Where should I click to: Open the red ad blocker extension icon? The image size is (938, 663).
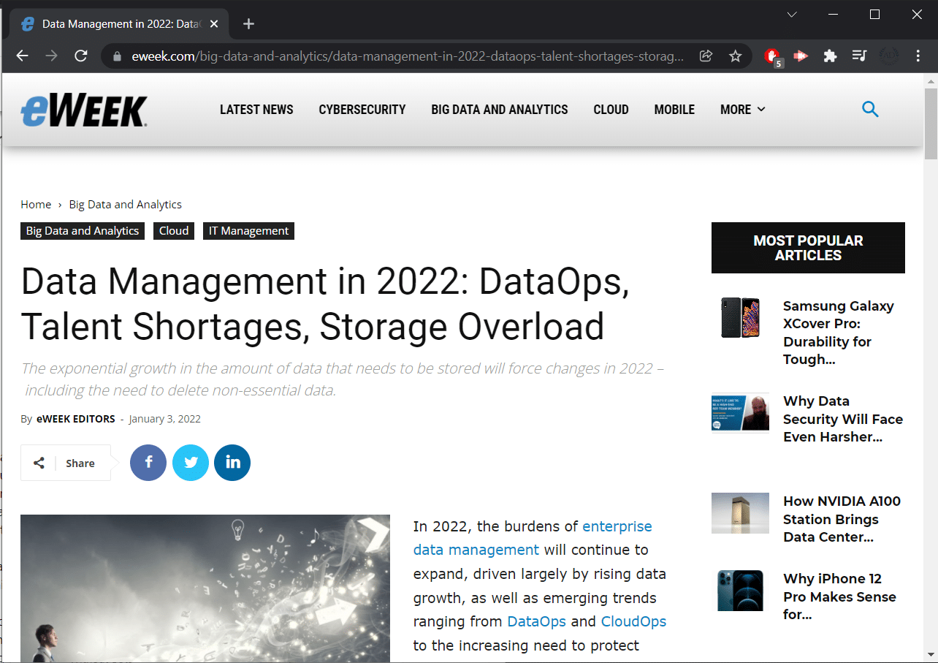pos(772,56)
